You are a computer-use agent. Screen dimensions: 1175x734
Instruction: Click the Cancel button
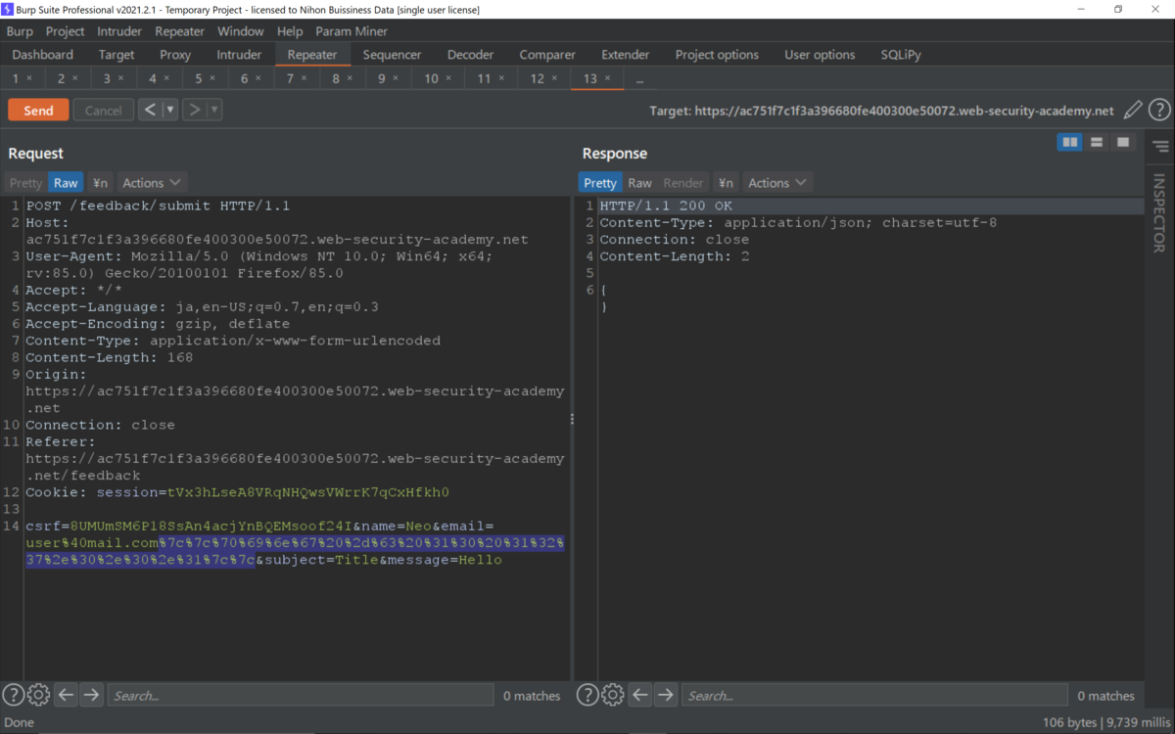[103, 110]
